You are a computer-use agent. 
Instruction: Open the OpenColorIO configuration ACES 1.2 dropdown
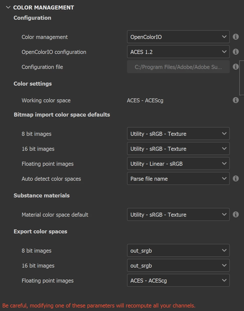178,52
